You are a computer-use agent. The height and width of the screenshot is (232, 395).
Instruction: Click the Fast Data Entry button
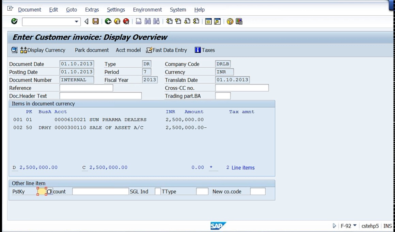167,50
